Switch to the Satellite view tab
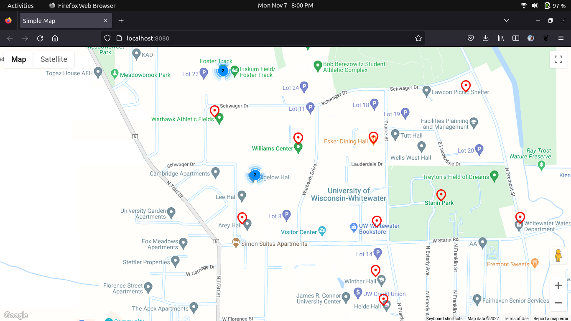The width and height of the screenshot is (571, 321). click(54, 59)
